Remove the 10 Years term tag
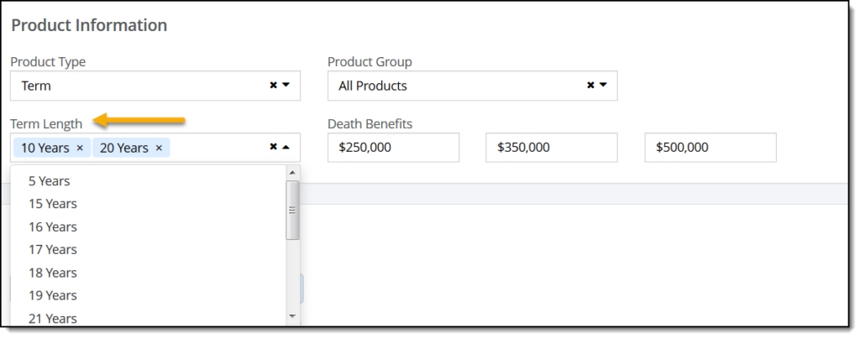This screenshot has height=338, width=860. 80,148
